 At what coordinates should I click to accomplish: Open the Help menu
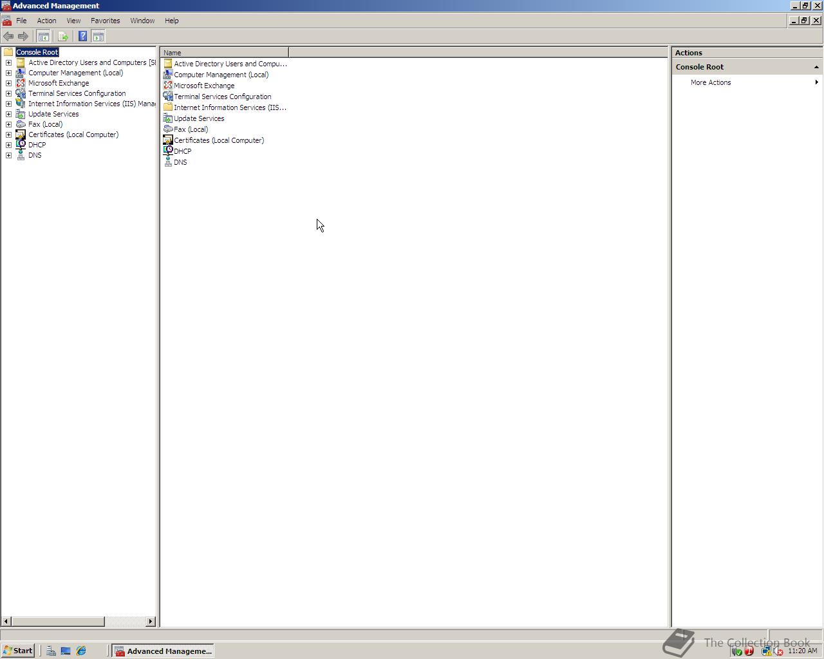click(171, 21)
